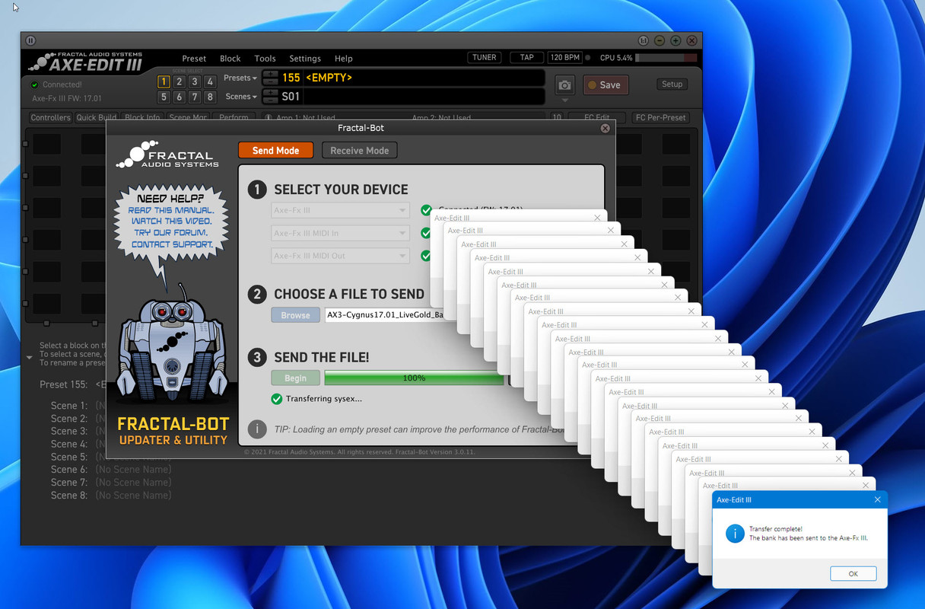Click the camera snapshot icon
The height and width of the screenshot is (609, 925).
(x=564, y=85)
